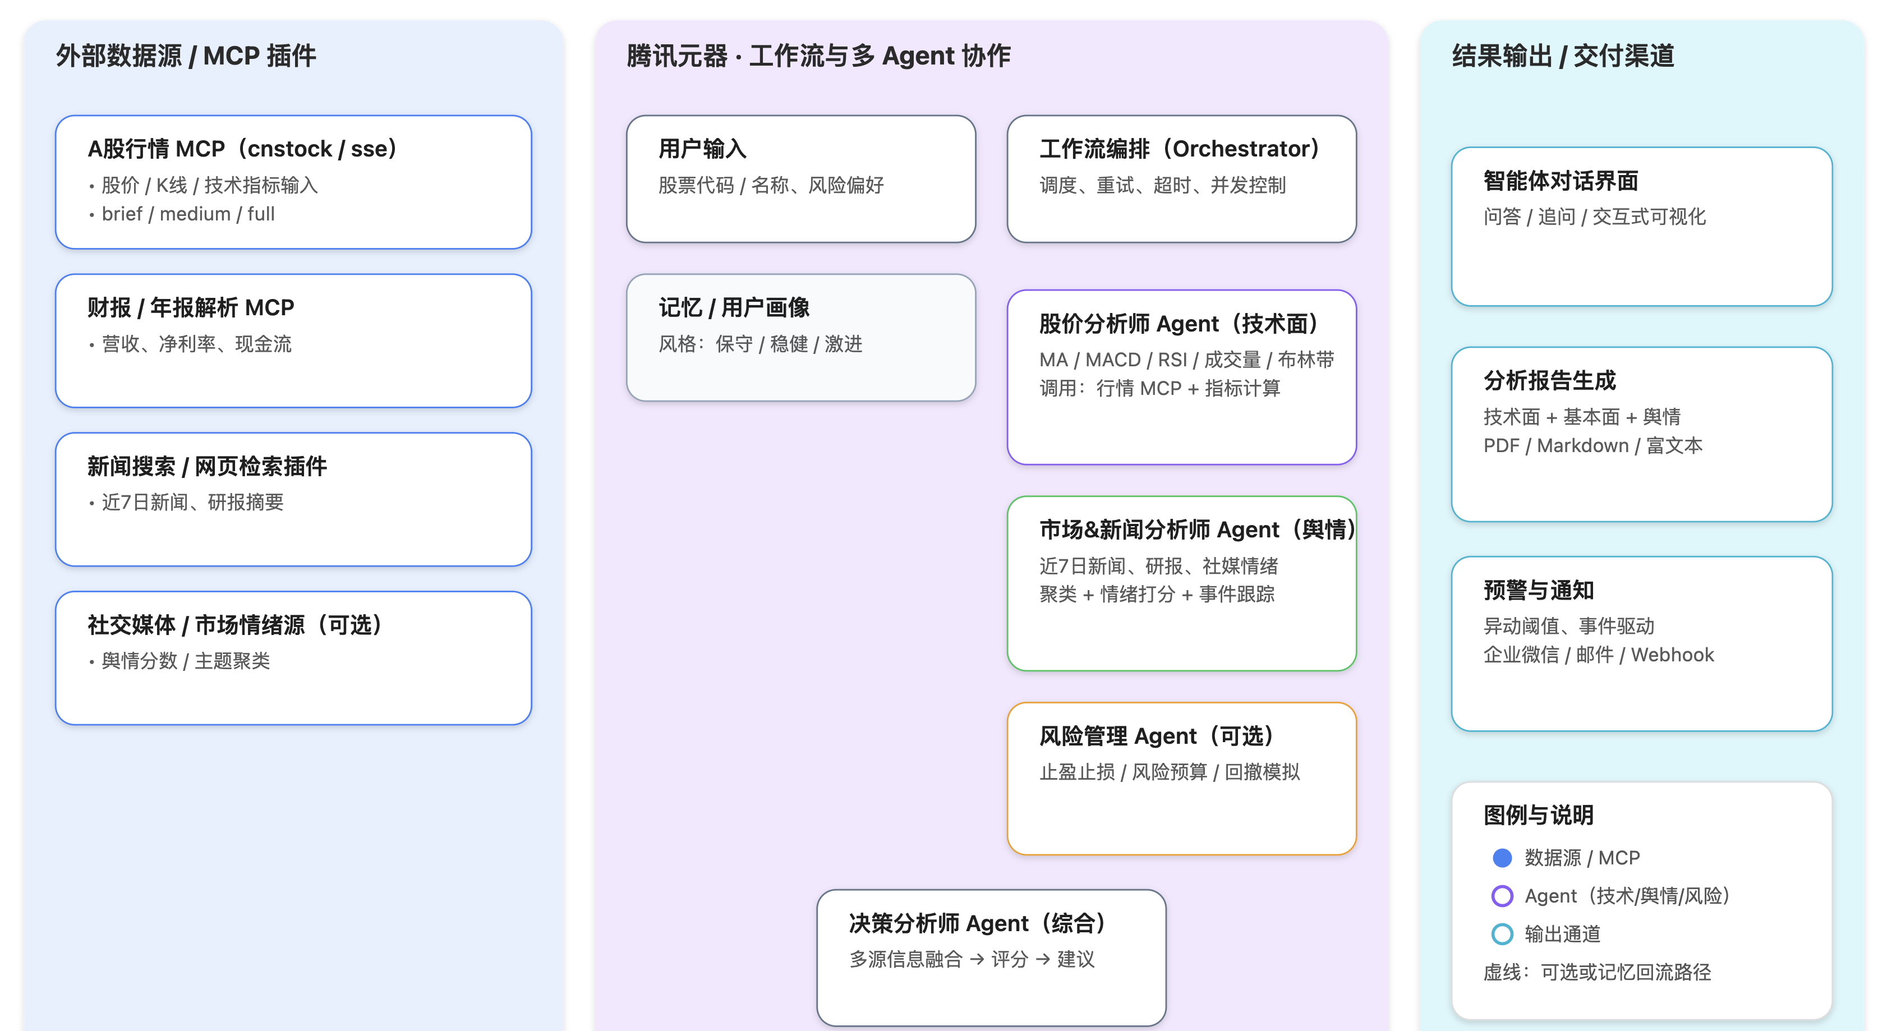Click the 预警与通知 card
Image resolution: width=1878 pixels, height=1031 pixels.
1641,643
